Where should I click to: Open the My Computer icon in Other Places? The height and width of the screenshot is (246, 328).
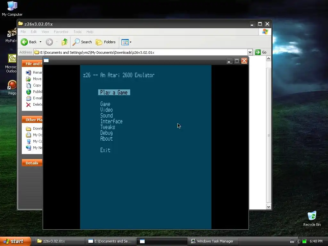coord(29,141)
